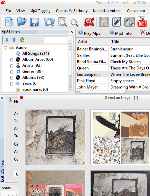Viewport: 150px width, 196px height.
Task: Click the library filter text field
Action: tap(56, 40)
